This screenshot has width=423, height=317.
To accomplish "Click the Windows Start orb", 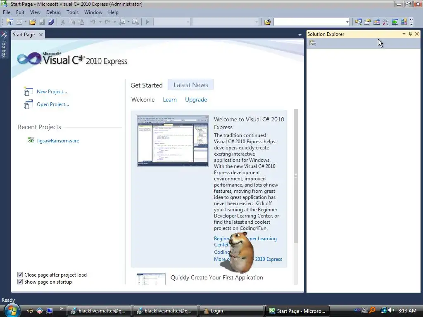I will coord(12,310).
